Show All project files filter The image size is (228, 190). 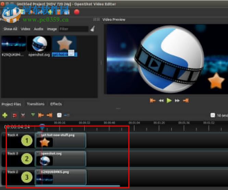point(10,29)
